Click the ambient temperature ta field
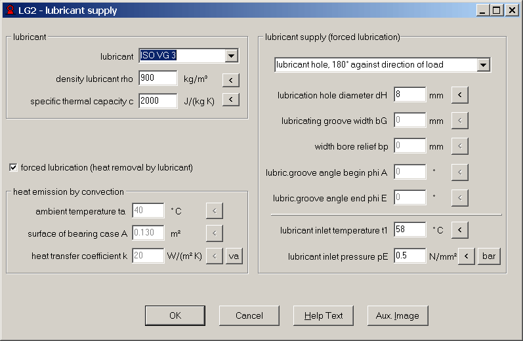This screenshot has width=523, height=341. click(x=148, y=211)
